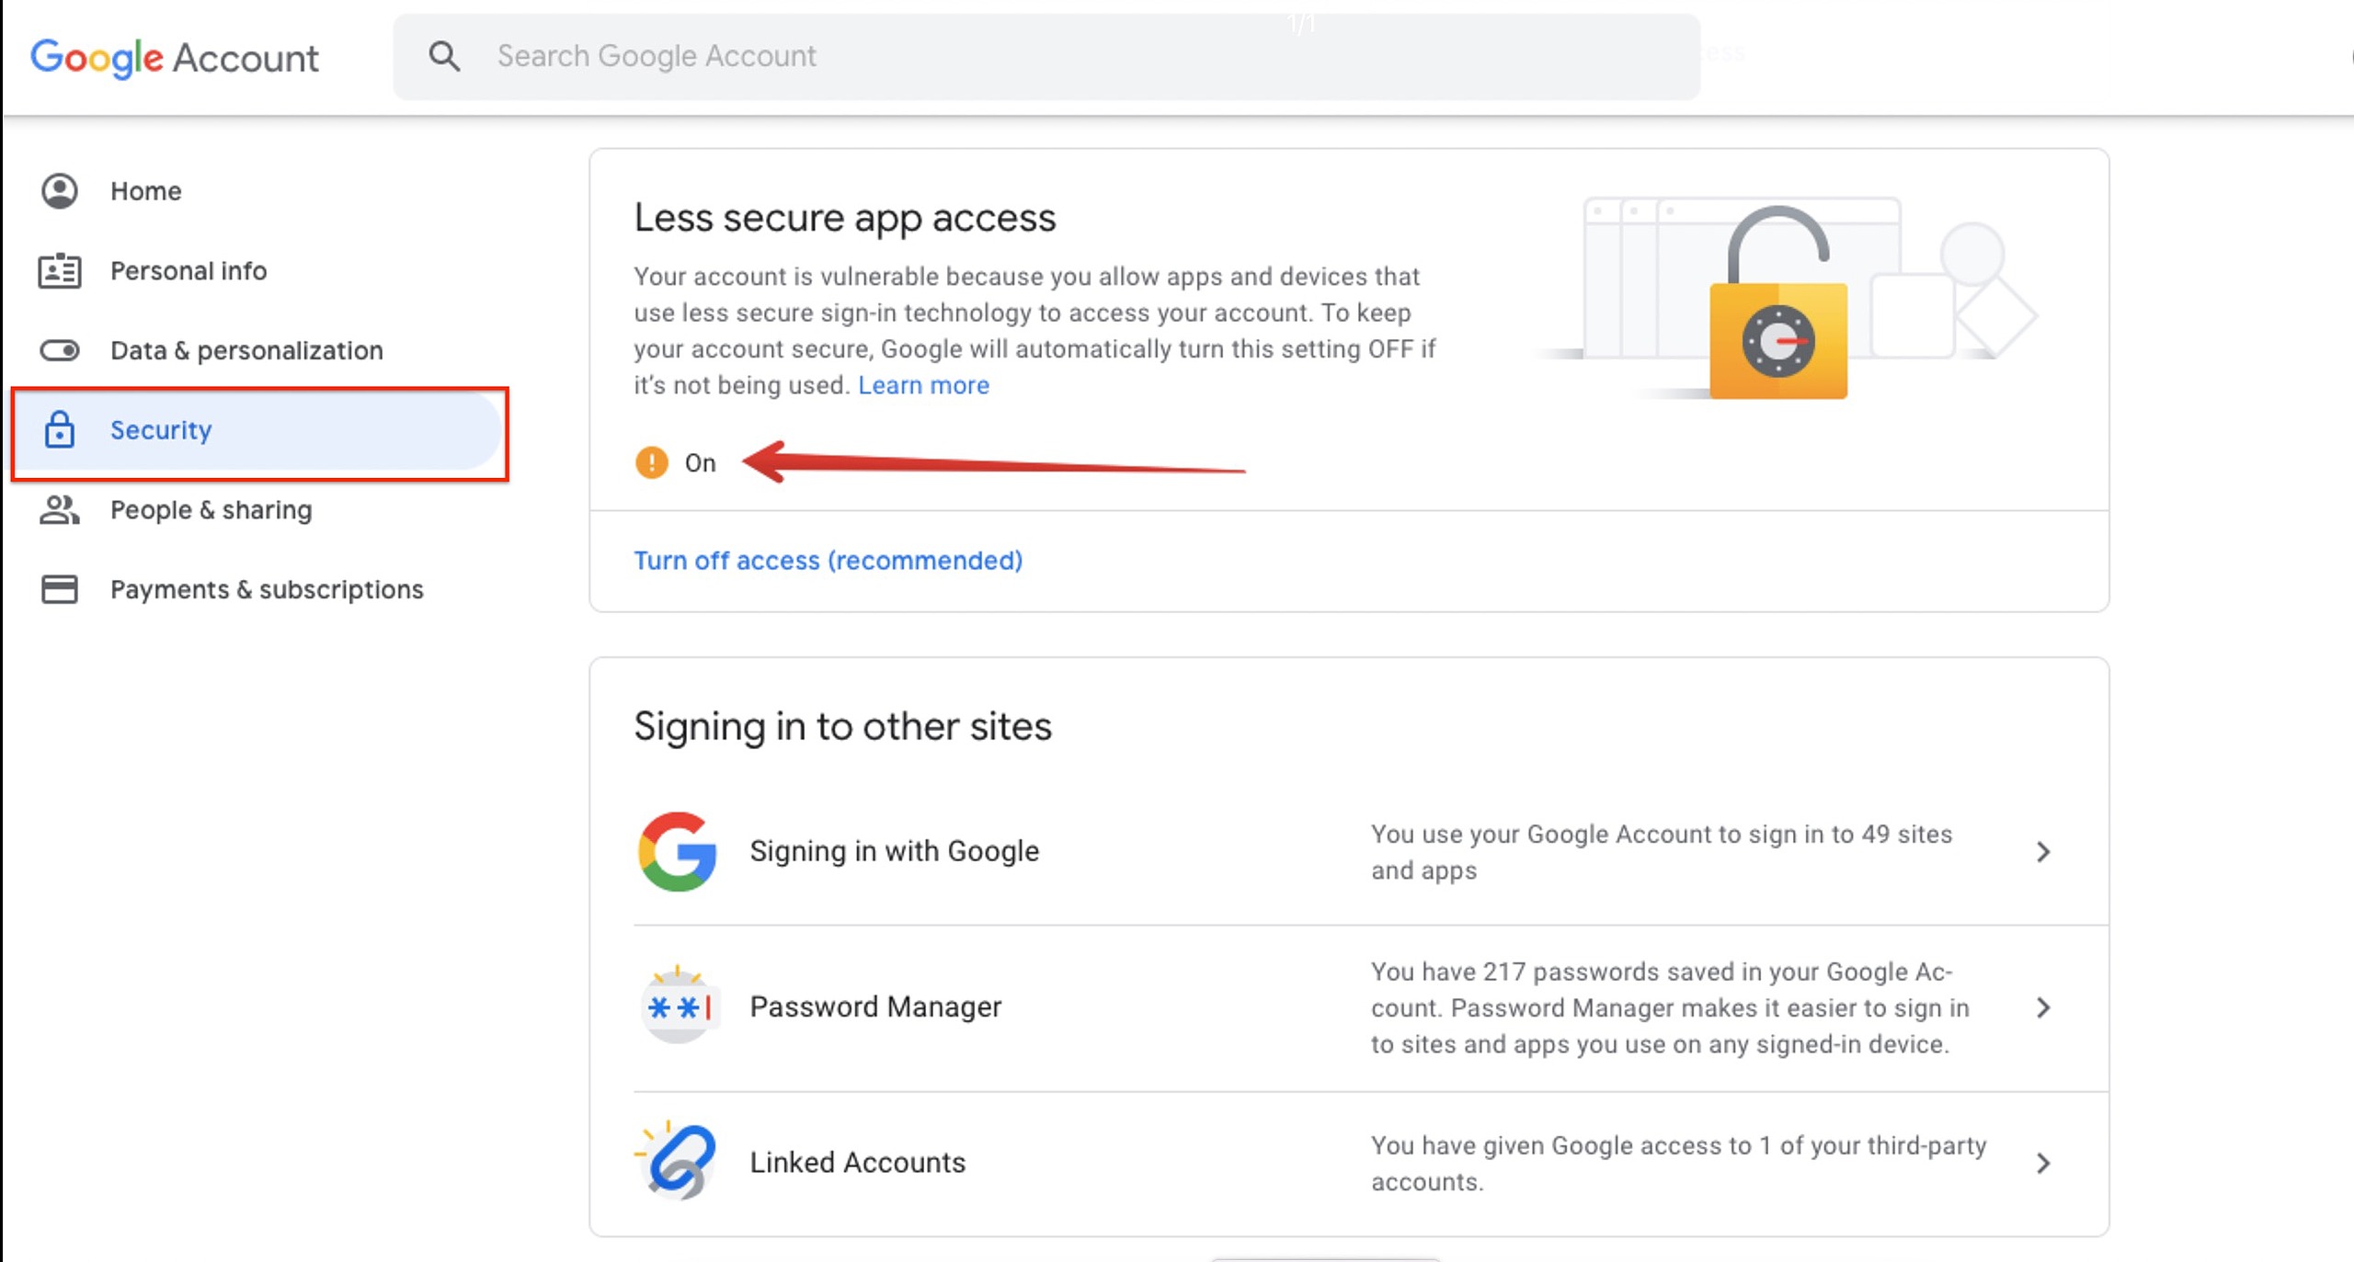This screenshot has height=1262, width=2354.
Task: Open the Learn more link
Action: coord(923,385)
